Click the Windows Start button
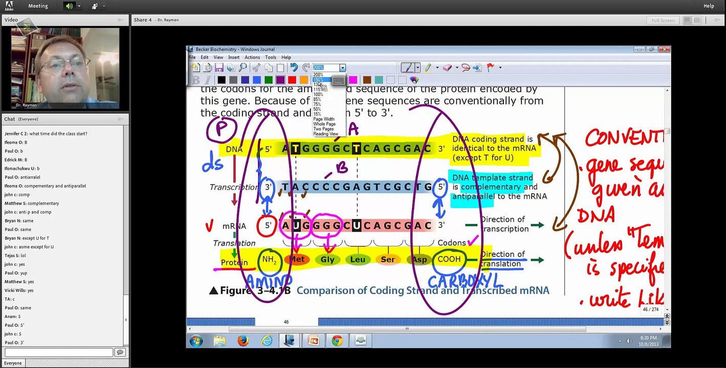Screen dimensions: 726x368 (196, 340)
